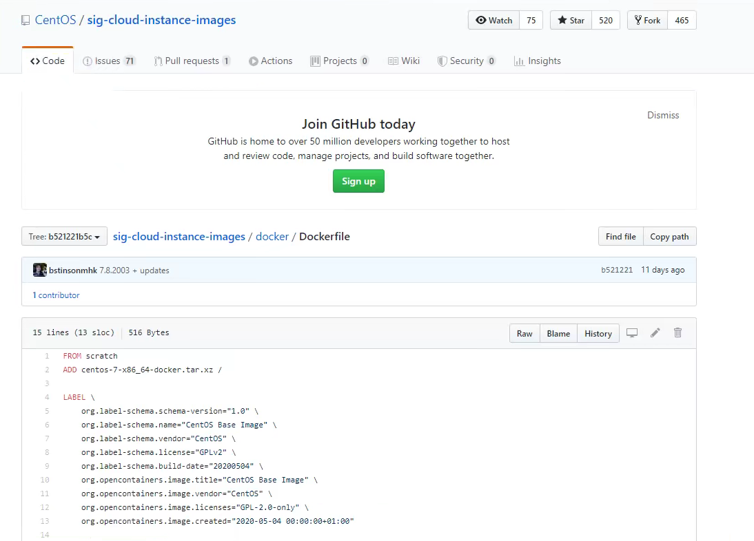Viewport: 754px width, 541px height.
Task: Dismiss the Join GitHub banner
Action: click(x=663, y=115)
